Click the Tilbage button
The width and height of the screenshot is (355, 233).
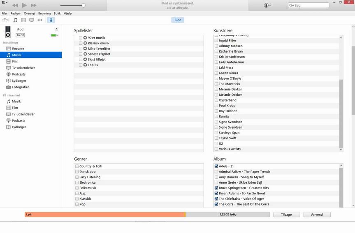(287, 215)
